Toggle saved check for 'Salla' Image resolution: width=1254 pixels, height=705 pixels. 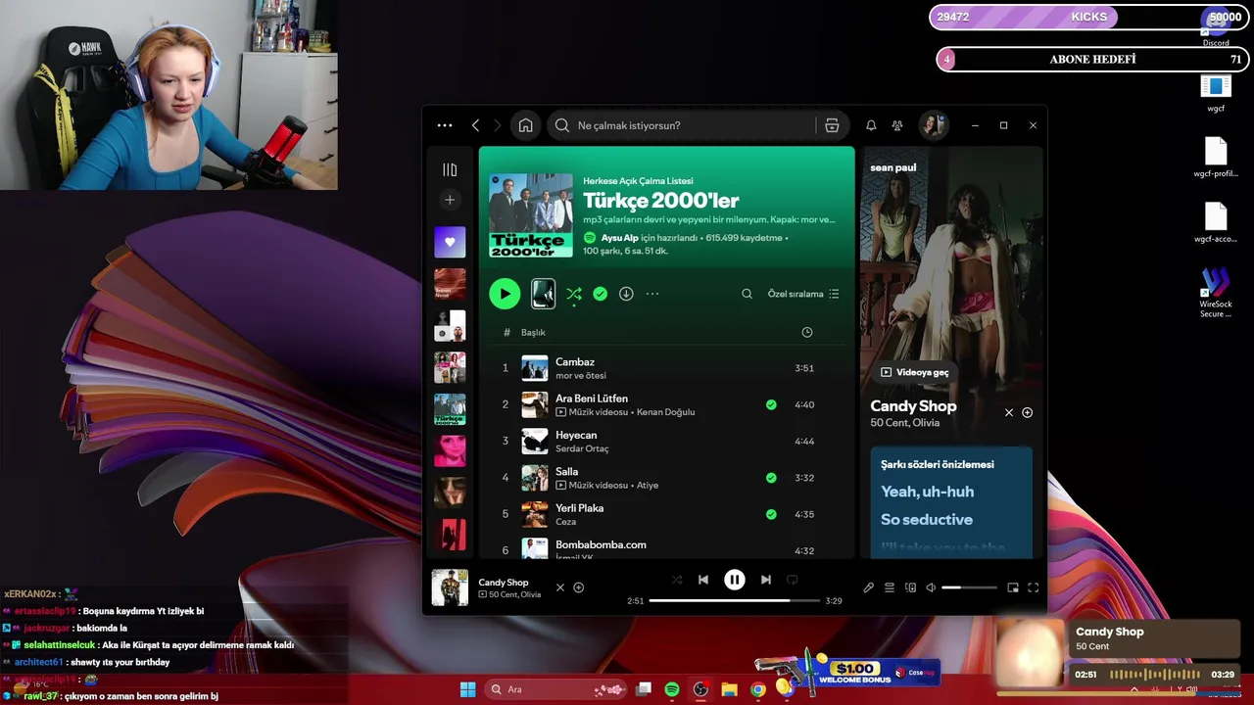pos(771,478)
